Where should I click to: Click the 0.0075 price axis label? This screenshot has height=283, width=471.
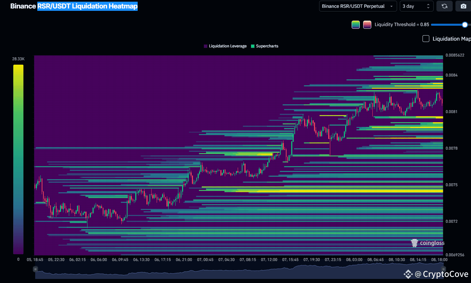(451, 185)
